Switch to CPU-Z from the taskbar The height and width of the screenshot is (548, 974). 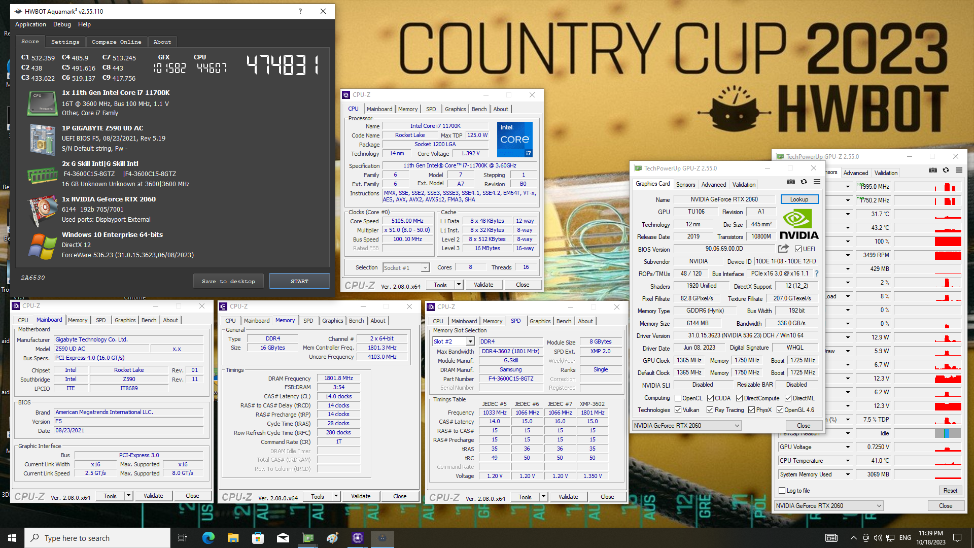(x=358, y=538)
